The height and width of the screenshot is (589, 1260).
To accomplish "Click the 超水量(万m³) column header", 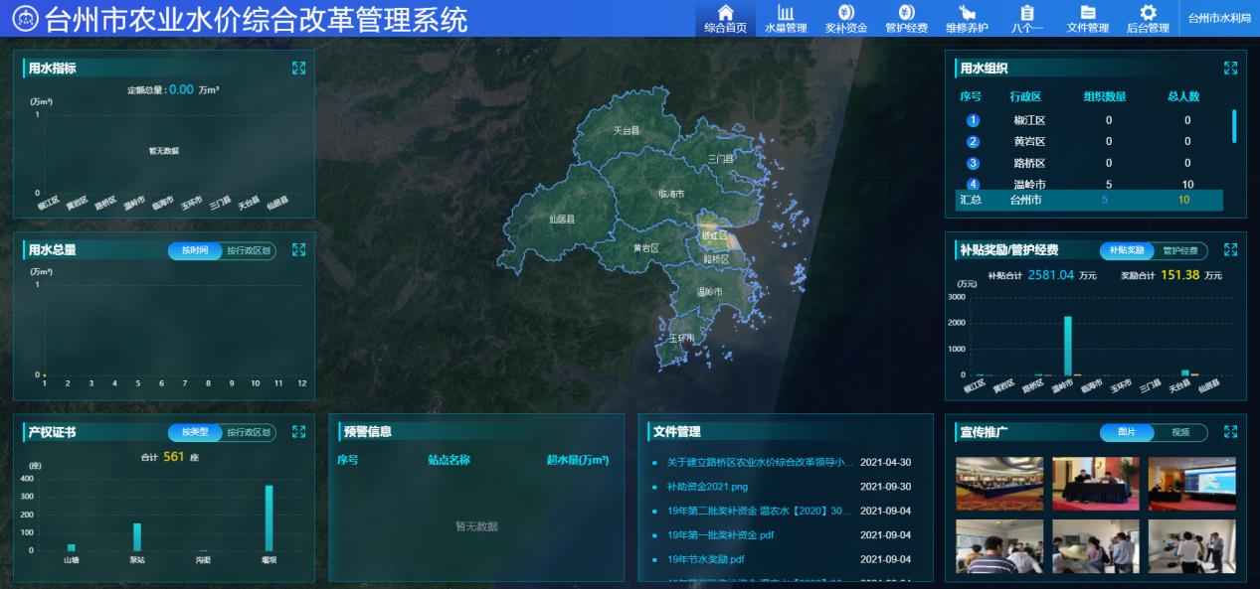I will coord(578,460).
